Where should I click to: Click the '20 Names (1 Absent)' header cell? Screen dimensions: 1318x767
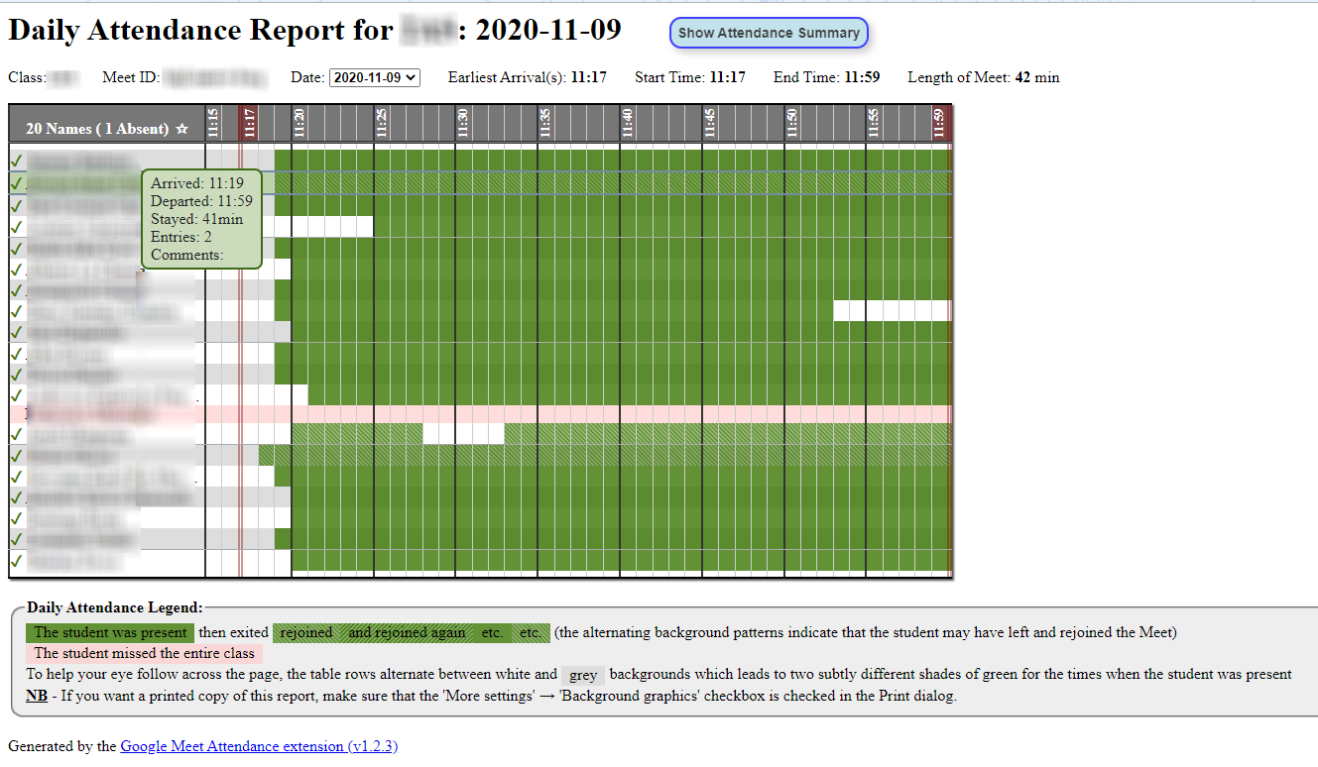coord(97,129)
